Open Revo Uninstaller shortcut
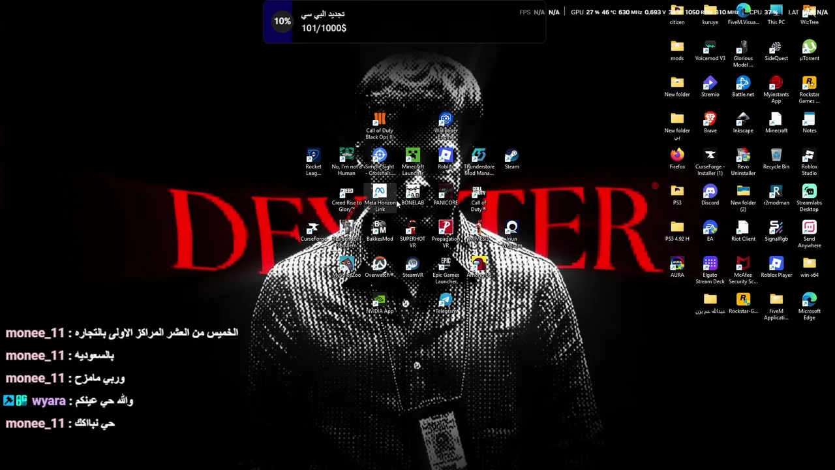The image size is (835, 470). [743, 162]
